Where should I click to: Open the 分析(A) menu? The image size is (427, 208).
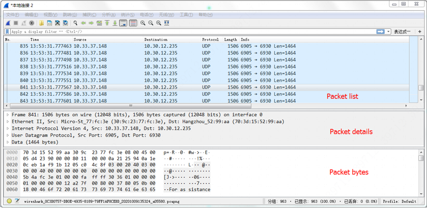tap(108, 15)
